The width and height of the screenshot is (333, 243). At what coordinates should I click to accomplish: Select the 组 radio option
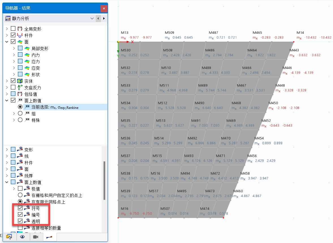click(20, 113)
